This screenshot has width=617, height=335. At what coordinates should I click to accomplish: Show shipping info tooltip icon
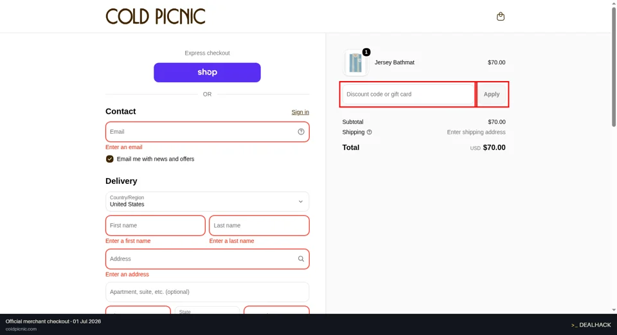point(369,132)
